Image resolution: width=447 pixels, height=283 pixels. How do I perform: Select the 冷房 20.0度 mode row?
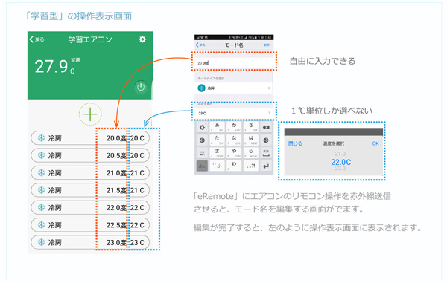[x=90, y=138]
